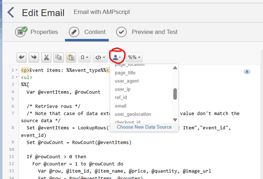
Task: Click the paste clipboard icon
Action: click(71, 57)
